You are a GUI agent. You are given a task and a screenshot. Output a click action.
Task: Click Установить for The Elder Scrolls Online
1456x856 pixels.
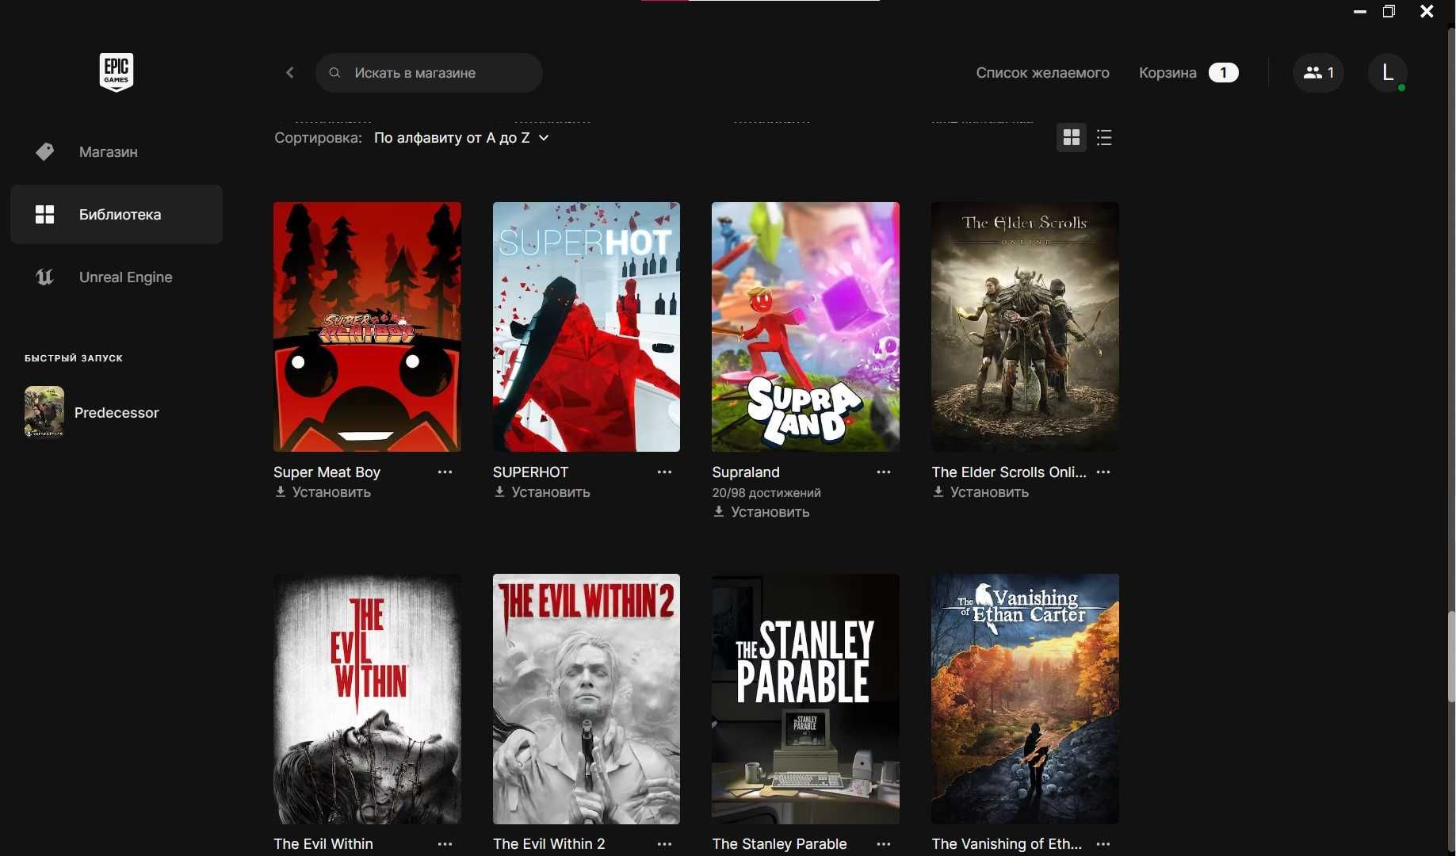[989, 492]
